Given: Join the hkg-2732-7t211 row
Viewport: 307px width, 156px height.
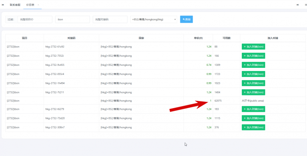Looking at the screenshot, I should [x=253, y=92].
